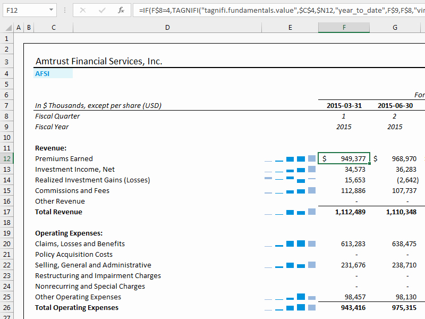Click the Fiscal Year label

pos(52,127)
